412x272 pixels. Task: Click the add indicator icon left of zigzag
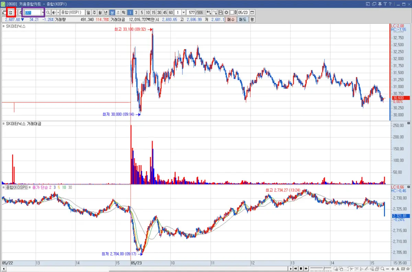click(208, 12)
